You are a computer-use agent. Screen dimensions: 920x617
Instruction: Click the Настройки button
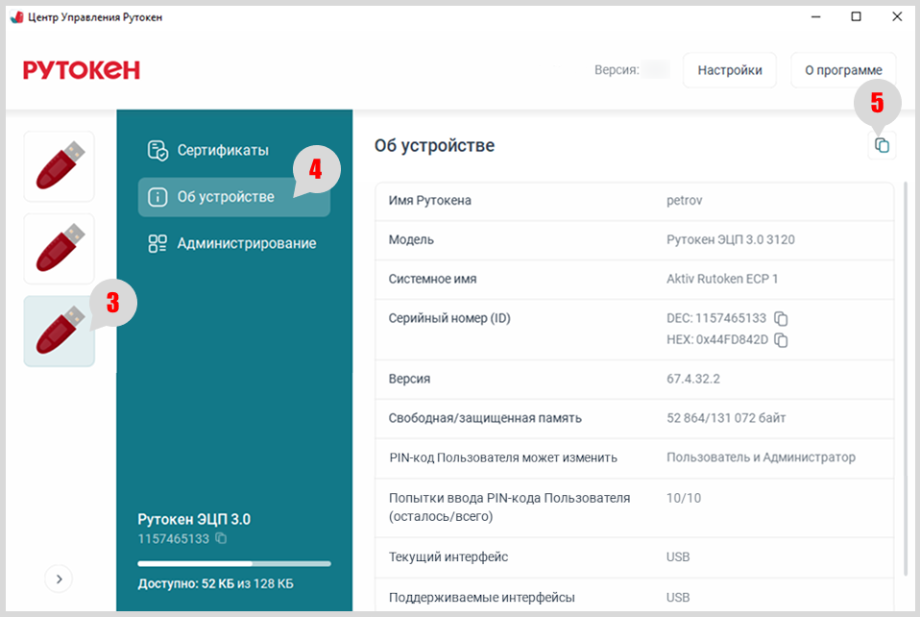click(x=730, y=70)
